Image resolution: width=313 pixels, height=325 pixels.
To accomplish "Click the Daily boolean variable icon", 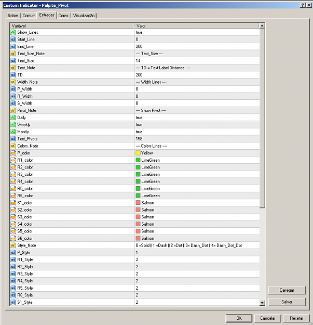I will tap(13, 118).
